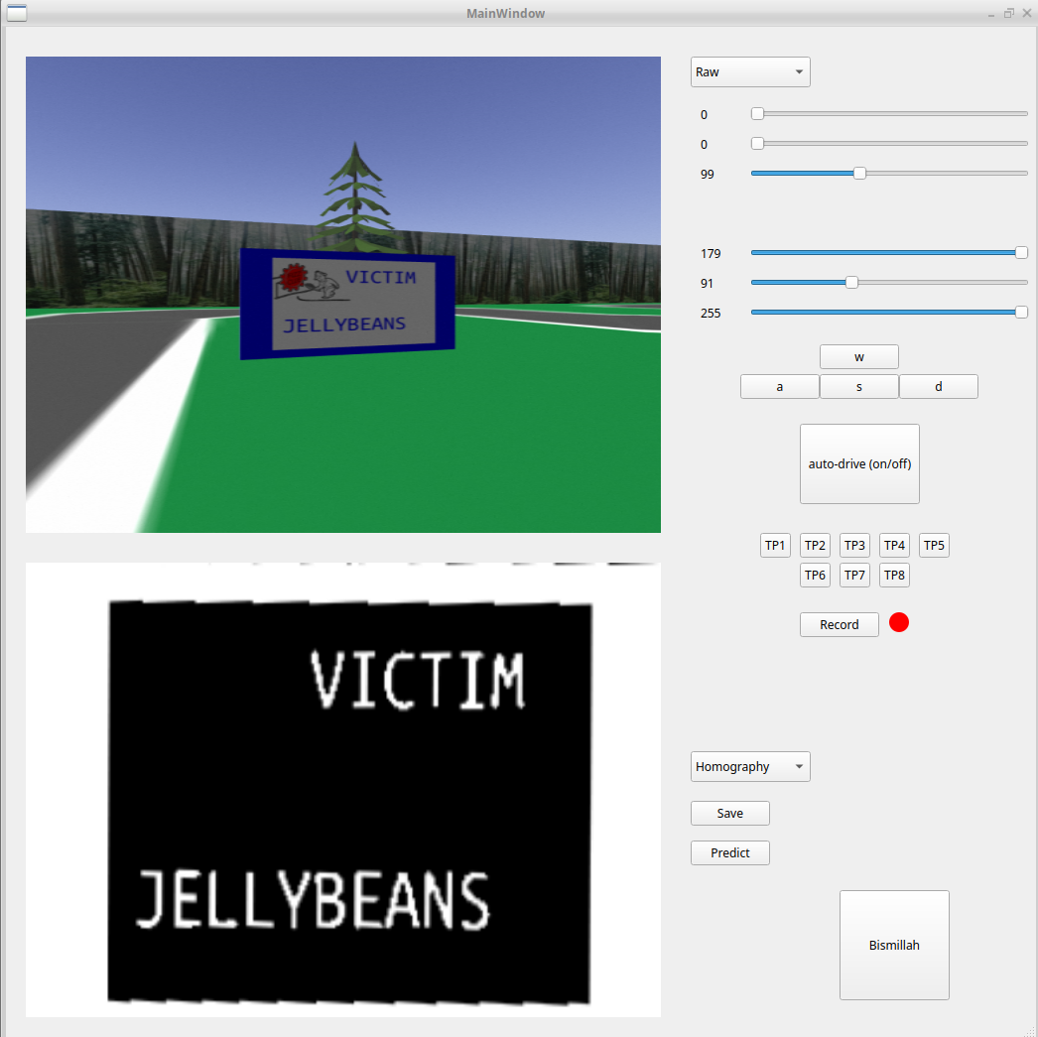1038x1037 pixels.
Task: Click the Record button
Action: tap(839, 624)
